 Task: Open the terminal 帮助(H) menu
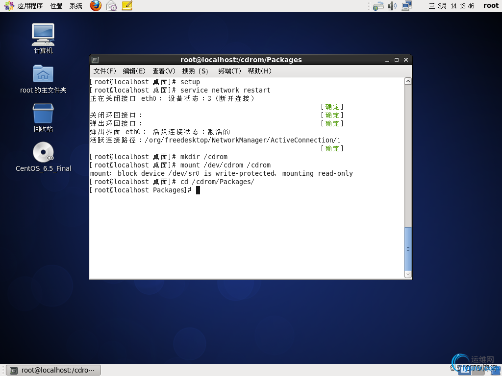click(x=260, y=71)
